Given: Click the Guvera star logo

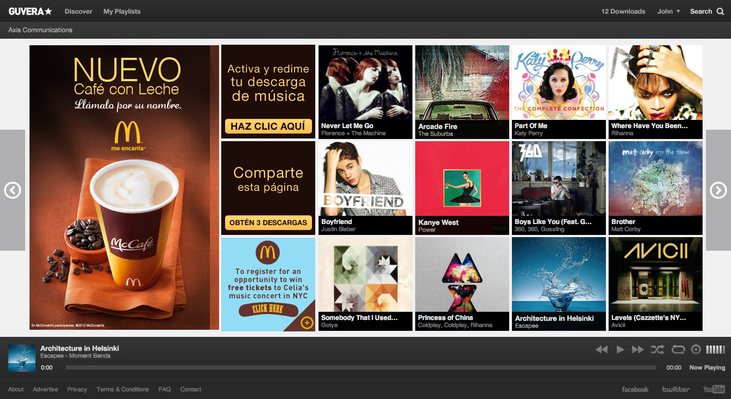Looking at the screenshot, I should 31,11.
